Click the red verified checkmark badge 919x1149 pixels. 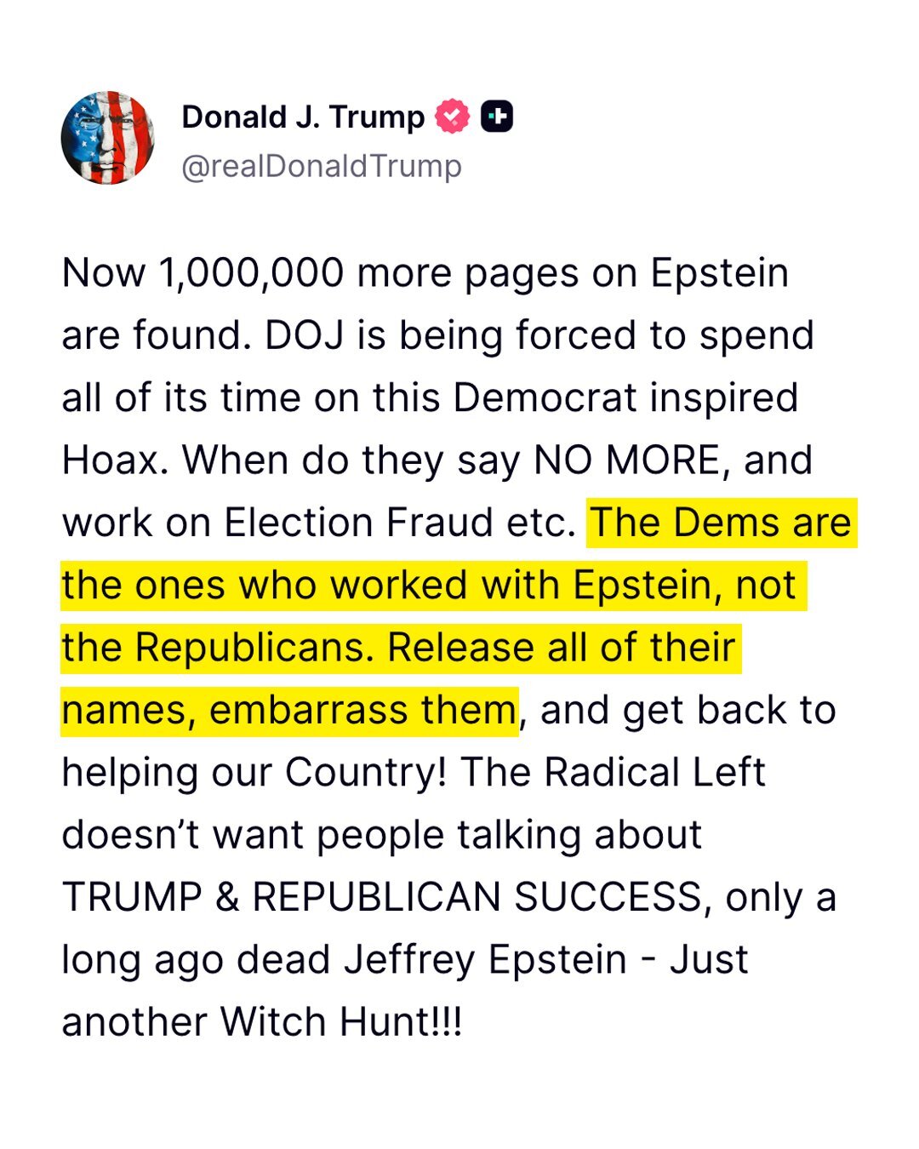tap(452, 117)
